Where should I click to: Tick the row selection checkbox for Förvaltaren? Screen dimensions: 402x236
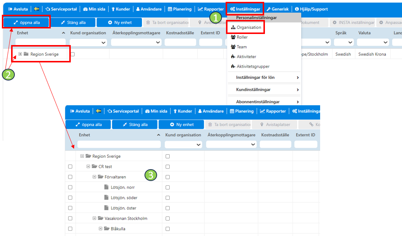70,177
